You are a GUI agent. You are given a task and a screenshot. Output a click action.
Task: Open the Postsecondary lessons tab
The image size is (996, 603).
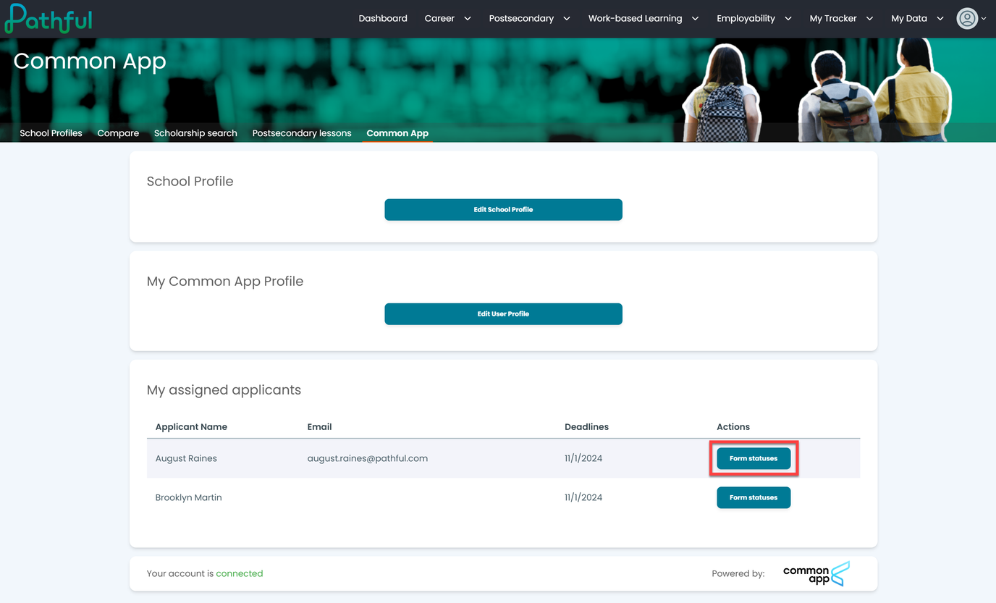coord(302,133)
